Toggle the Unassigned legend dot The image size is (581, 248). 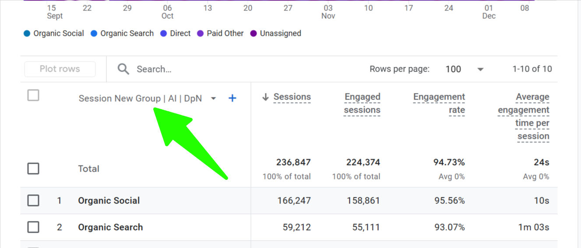coord(253,34)
